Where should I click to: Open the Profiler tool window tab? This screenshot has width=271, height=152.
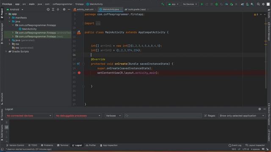[x=91, y=145]
